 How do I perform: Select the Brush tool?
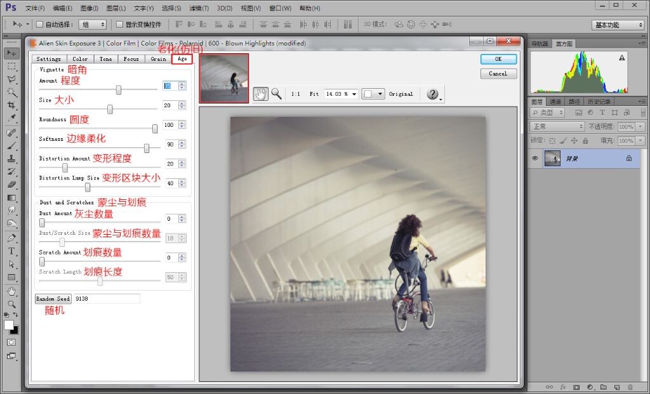(11, 145)
